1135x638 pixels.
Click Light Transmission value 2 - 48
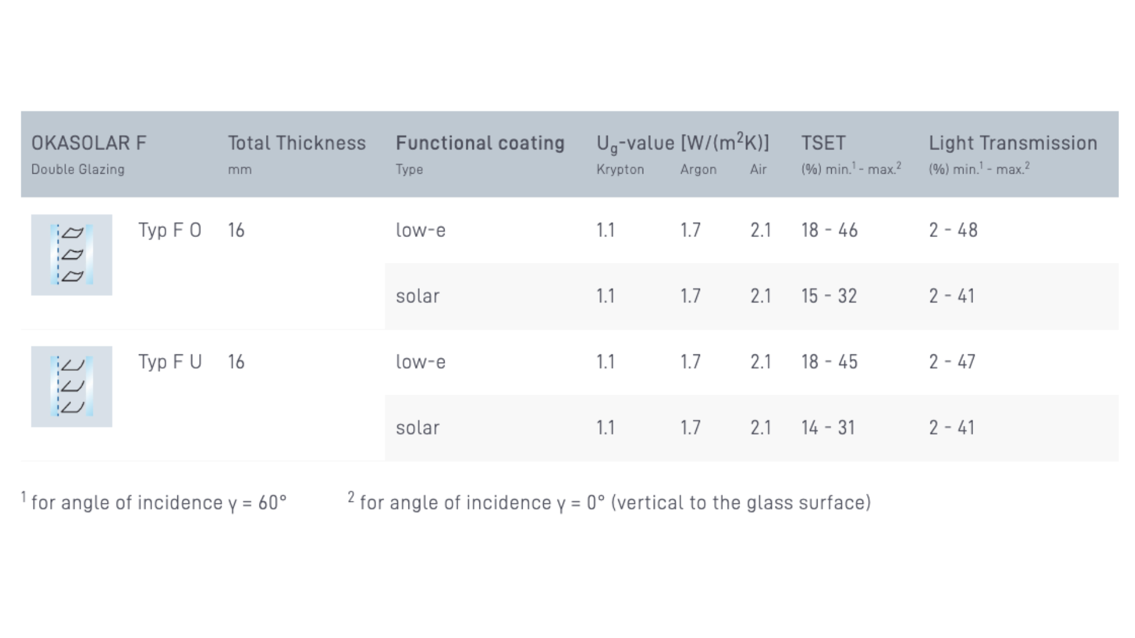click(x=953, y=230)
